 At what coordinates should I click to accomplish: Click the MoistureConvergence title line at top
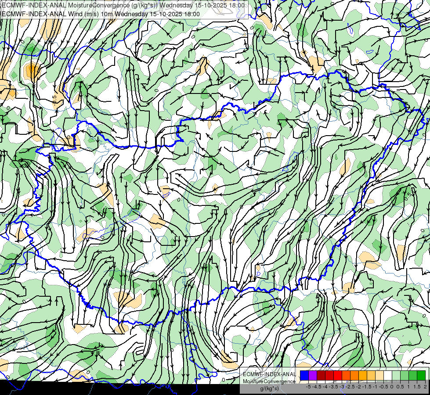pyautogui.click(x=123, y=5)
